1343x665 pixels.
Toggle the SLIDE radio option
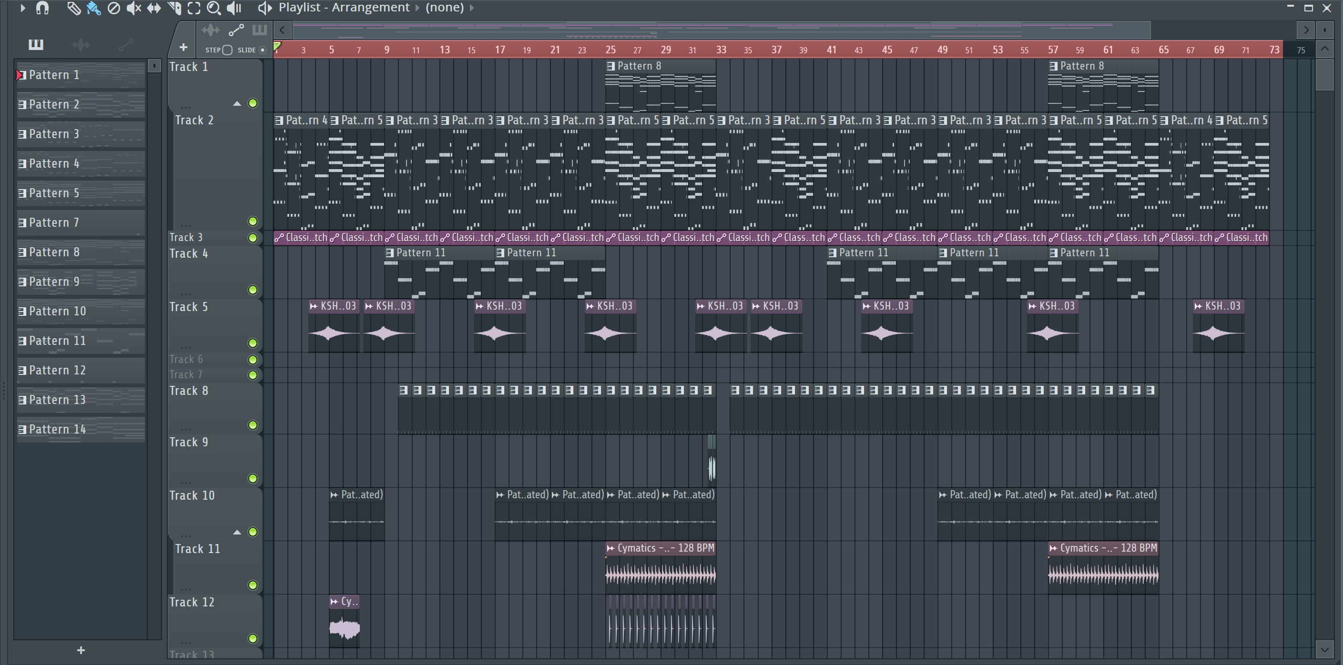[x=263, y=50]
